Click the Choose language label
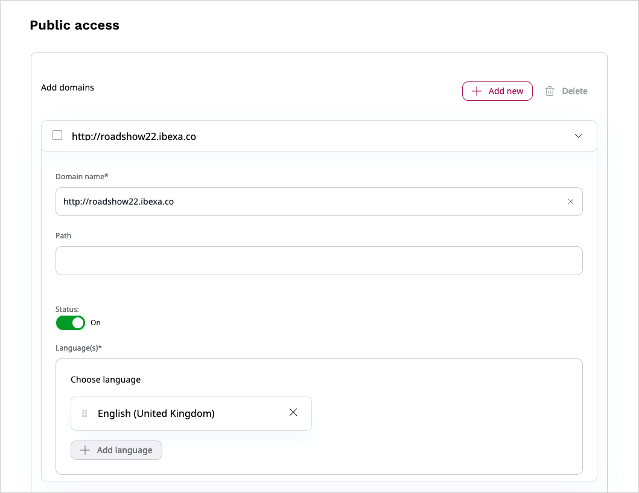The image size is (639, 493). point(106,380)
